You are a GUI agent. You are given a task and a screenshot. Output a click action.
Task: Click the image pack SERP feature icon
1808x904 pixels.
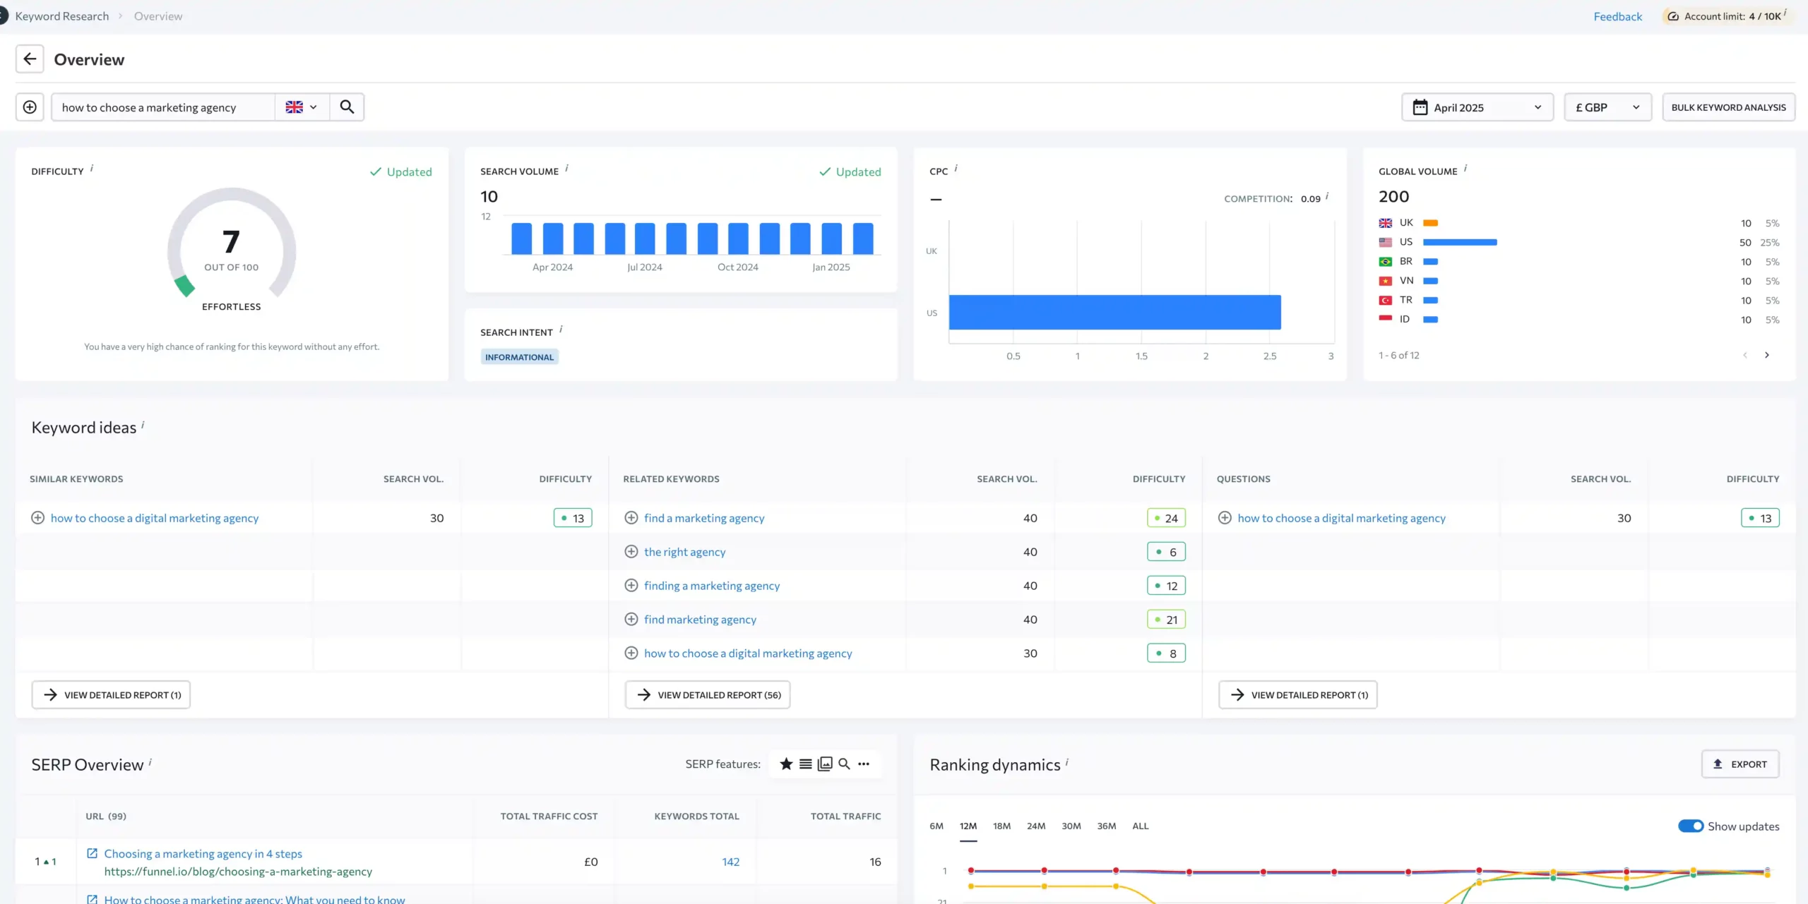(825, 764)
